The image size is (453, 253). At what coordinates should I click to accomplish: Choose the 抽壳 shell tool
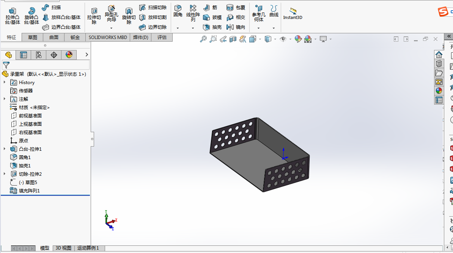pos(212,27)
